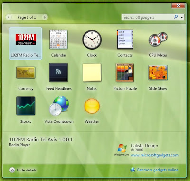190x181 pixels.
Task: Select the Calendar gadget icon
Action: click(58, 39)
